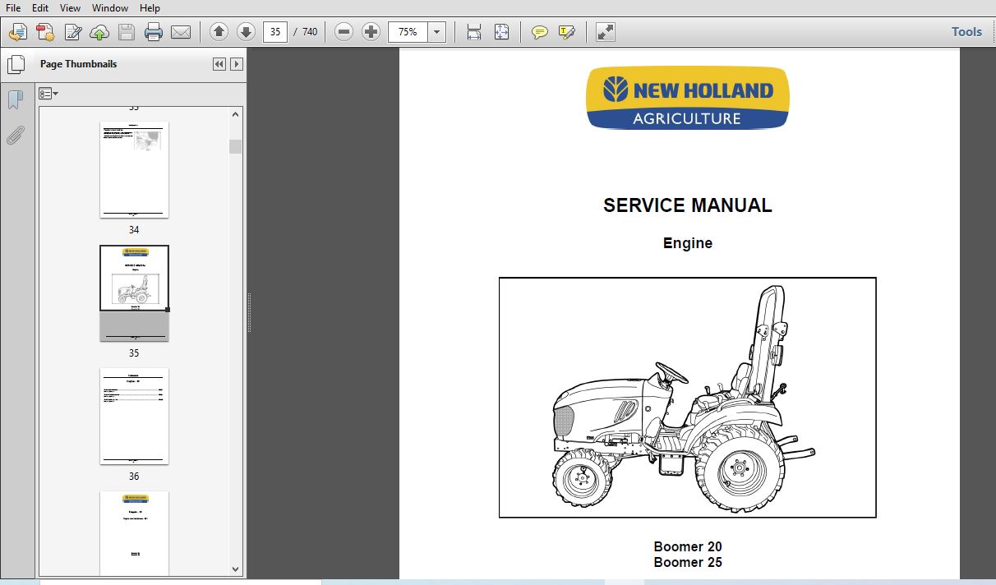Click the thumbnail panel scrollbar thumb
The height and width of the screenshot is (585, 996).
pyautogui.click(x=236, y=146)
